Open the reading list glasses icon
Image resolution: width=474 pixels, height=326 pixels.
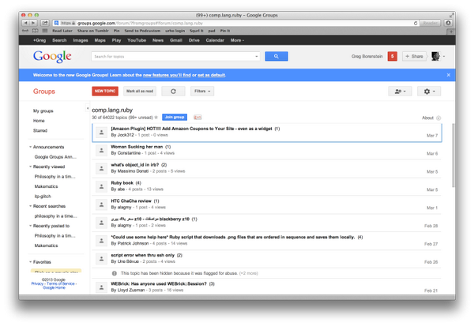coord(25,31)
